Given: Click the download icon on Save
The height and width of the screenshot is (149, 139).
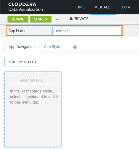Looking at the screenshot, I should pyautogui.click(x=14, y=19).
